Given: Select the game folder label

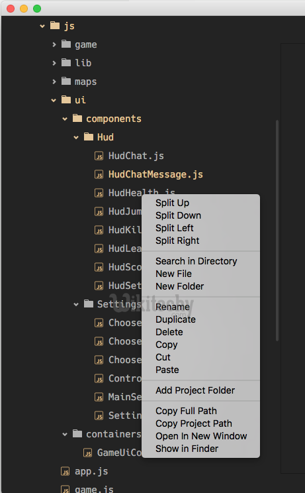Looking at the screenshot, I should tap(85, 45).
